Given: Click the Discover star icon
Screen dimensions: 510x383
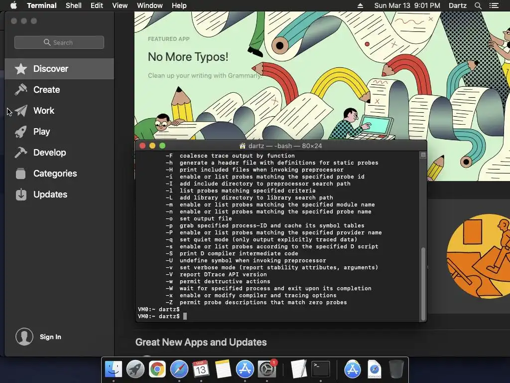Looking at the screenshot, I should (21, 69).
